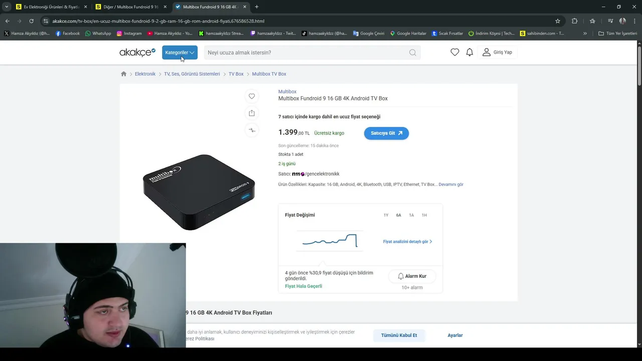This screenshot has width=642, height=361.
Task: Go back in browser
Action: pos(8,21)
